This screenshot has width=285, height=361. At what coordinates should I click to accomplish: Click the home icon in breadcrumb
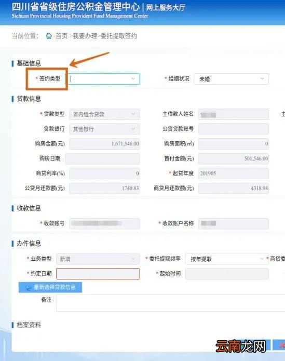coord(49,36)
